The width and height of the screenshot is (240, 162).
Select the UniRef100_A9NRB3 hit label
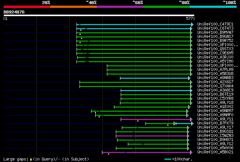pos(215,78)
